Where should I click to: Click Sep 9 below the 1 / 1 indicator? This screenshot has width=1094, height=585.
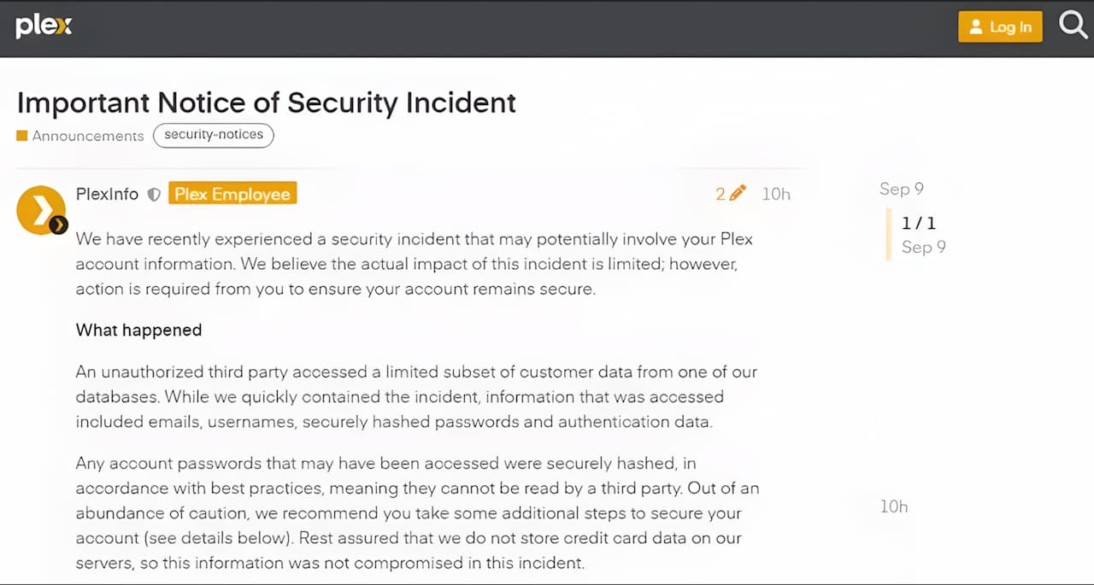coord(923,248)
